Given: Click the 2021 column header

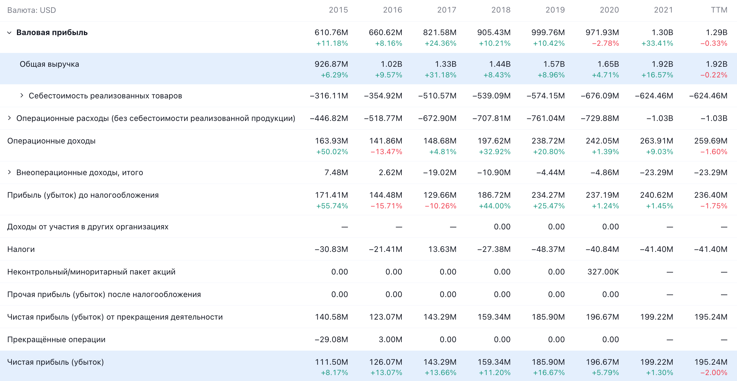Looking at the screenshot, I should click(x=664, y=10).
